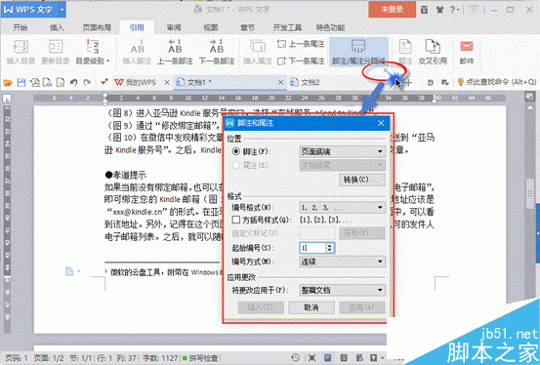Switch to page layout view icon

coord(327,358)
